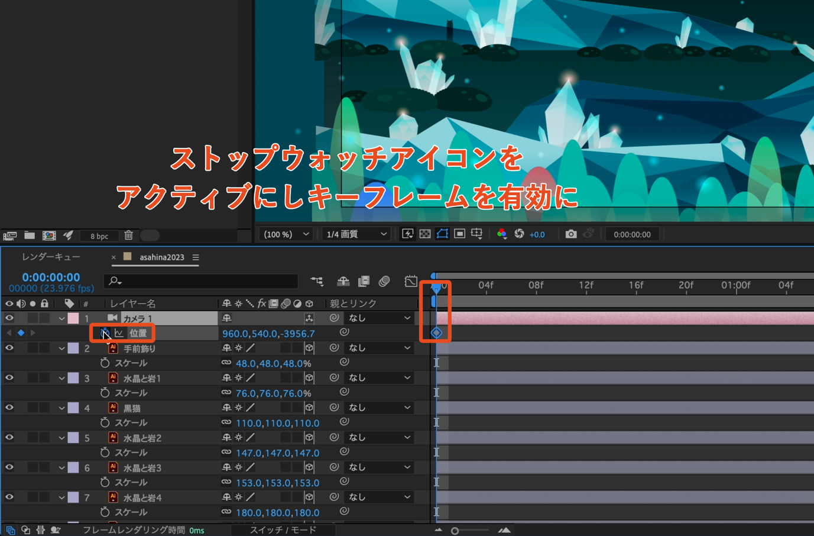The height and width of the screenshot is (536, 814).
Task: Go to previous keyframe arrow for 位置
Action: (x=9, y=333)
